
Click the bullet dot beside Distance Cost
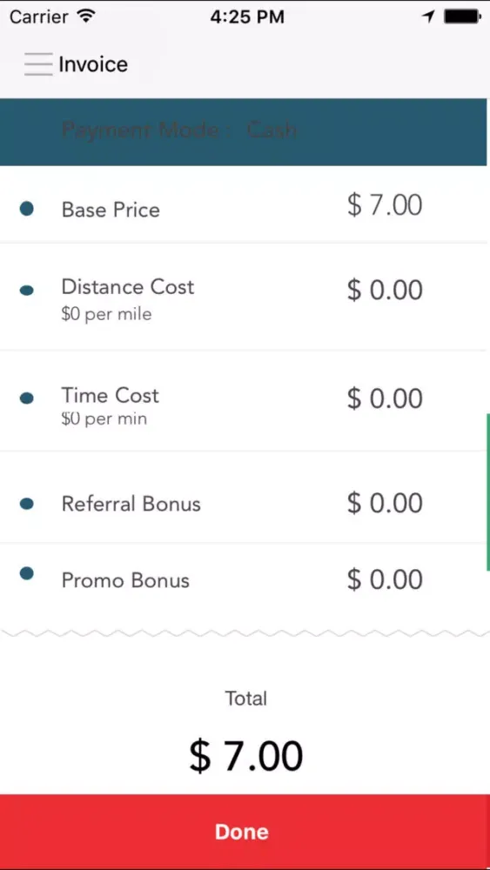[x=27, y=291]
